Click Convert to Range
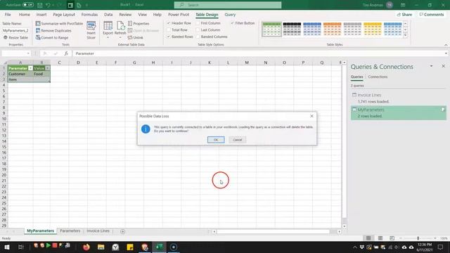This screenshot has width=450, height=253. coord(52,37)
